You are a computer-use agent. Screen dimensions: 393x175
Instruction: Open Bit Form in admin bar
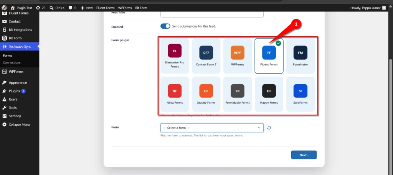click(x=141, y=8)
